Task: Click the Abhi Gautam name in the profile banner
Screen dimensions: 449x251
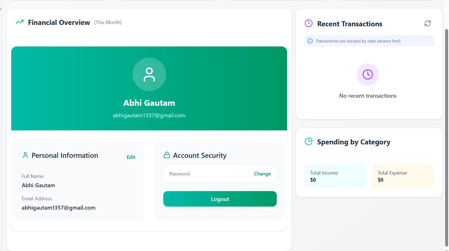Action: click(149, 103)
